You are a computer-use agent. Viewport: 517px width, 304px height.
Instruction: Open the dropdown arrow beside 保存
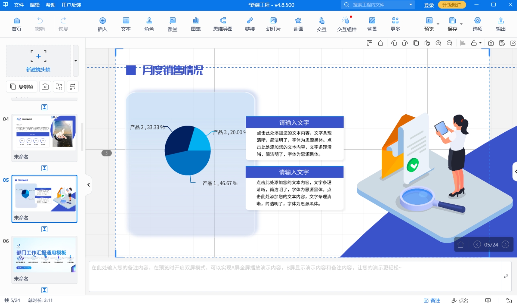[x=461, y=24]
